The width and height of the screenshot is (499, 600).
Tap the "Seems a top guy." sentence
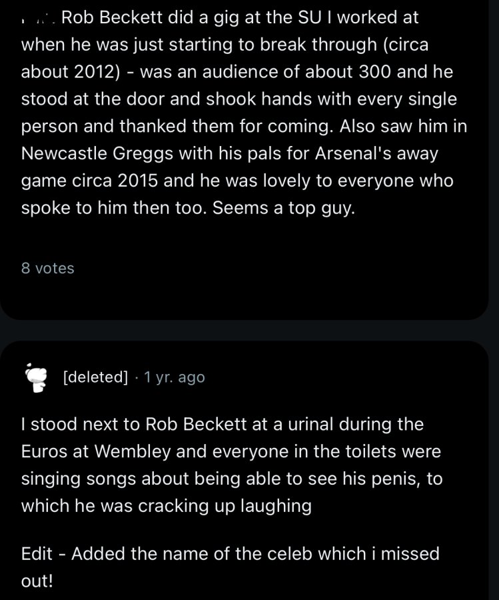click(x=284, y=208)
